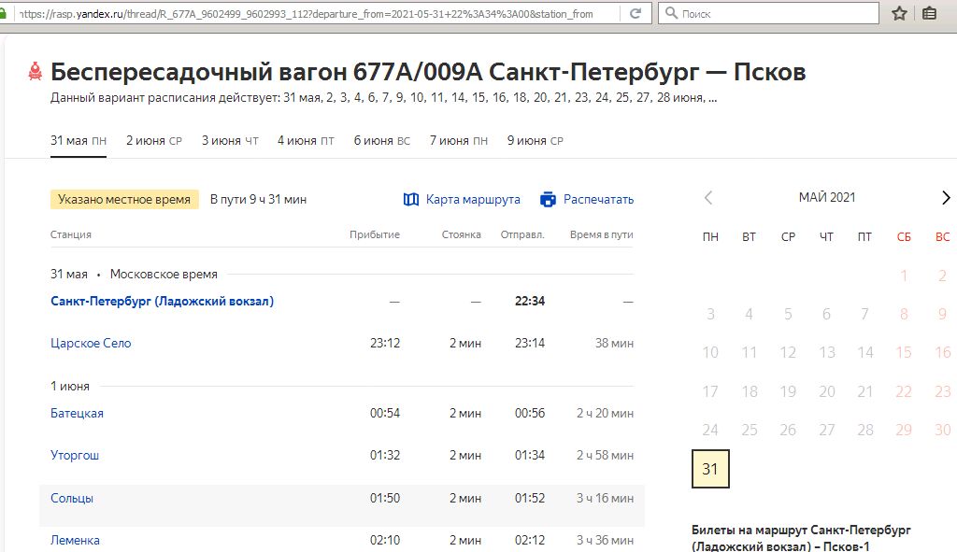This screenshot has width=957, height=552.
Task: Select the 2 июня date tab
Action: pos(154,141)
